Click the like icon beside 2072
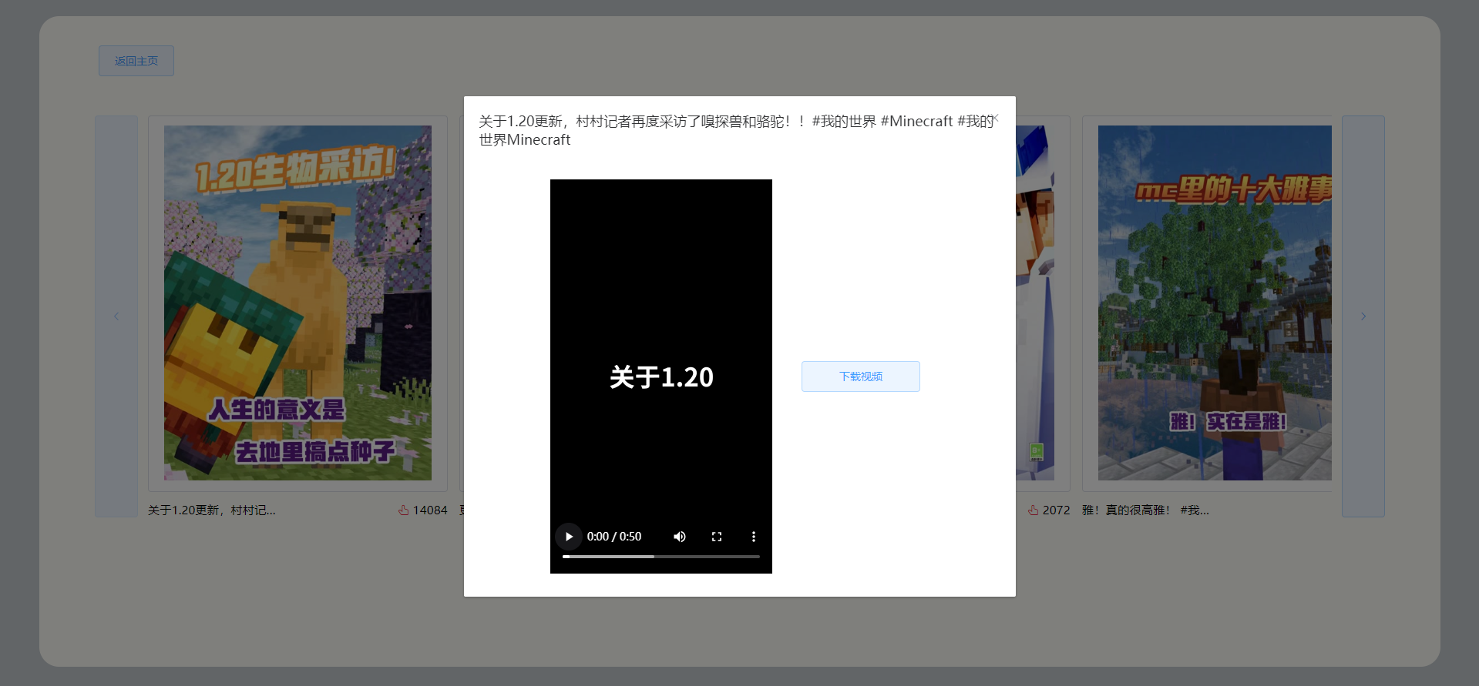1479x686 pixels. [1033, 510]
